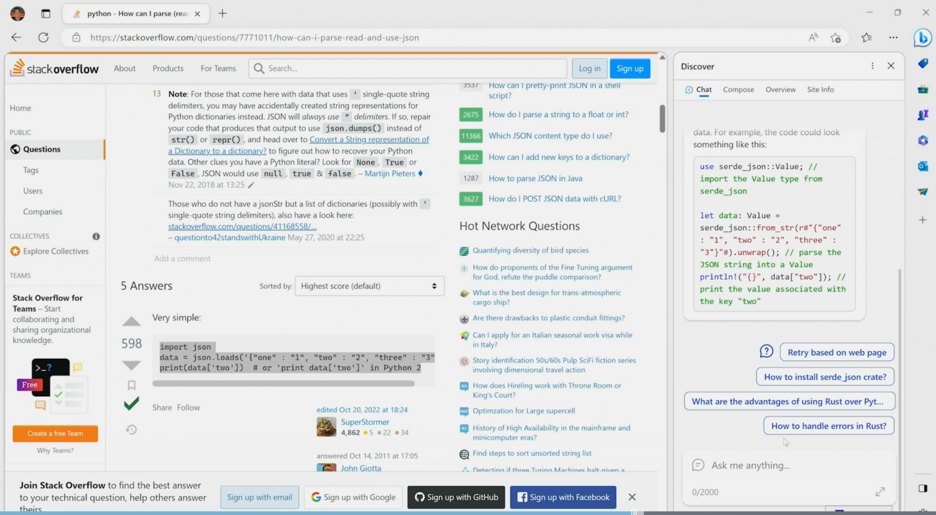Viewport: 936px width, 515px height.
Task: Open SuperStormer user profile link
Action: click(x=365, y=422)
